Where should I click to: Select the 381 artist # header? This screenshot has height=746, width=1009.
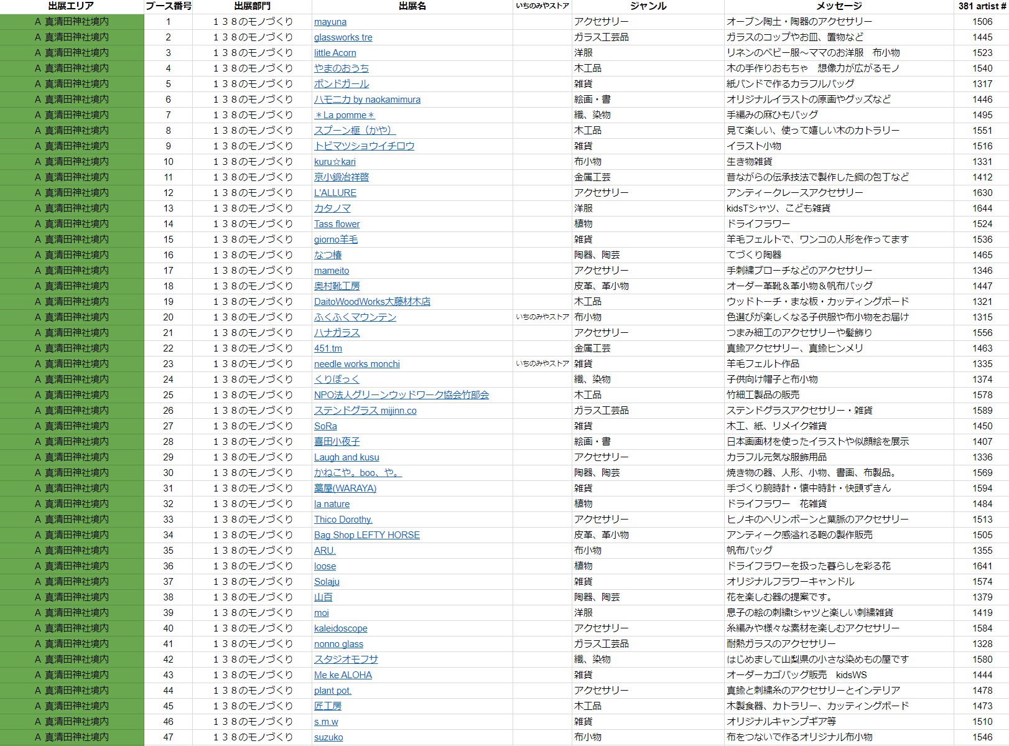(x=982, y=6)
